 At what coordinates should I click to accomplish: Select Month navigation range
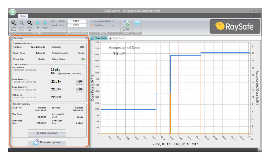pyautogui.click(x=62, y=21)
